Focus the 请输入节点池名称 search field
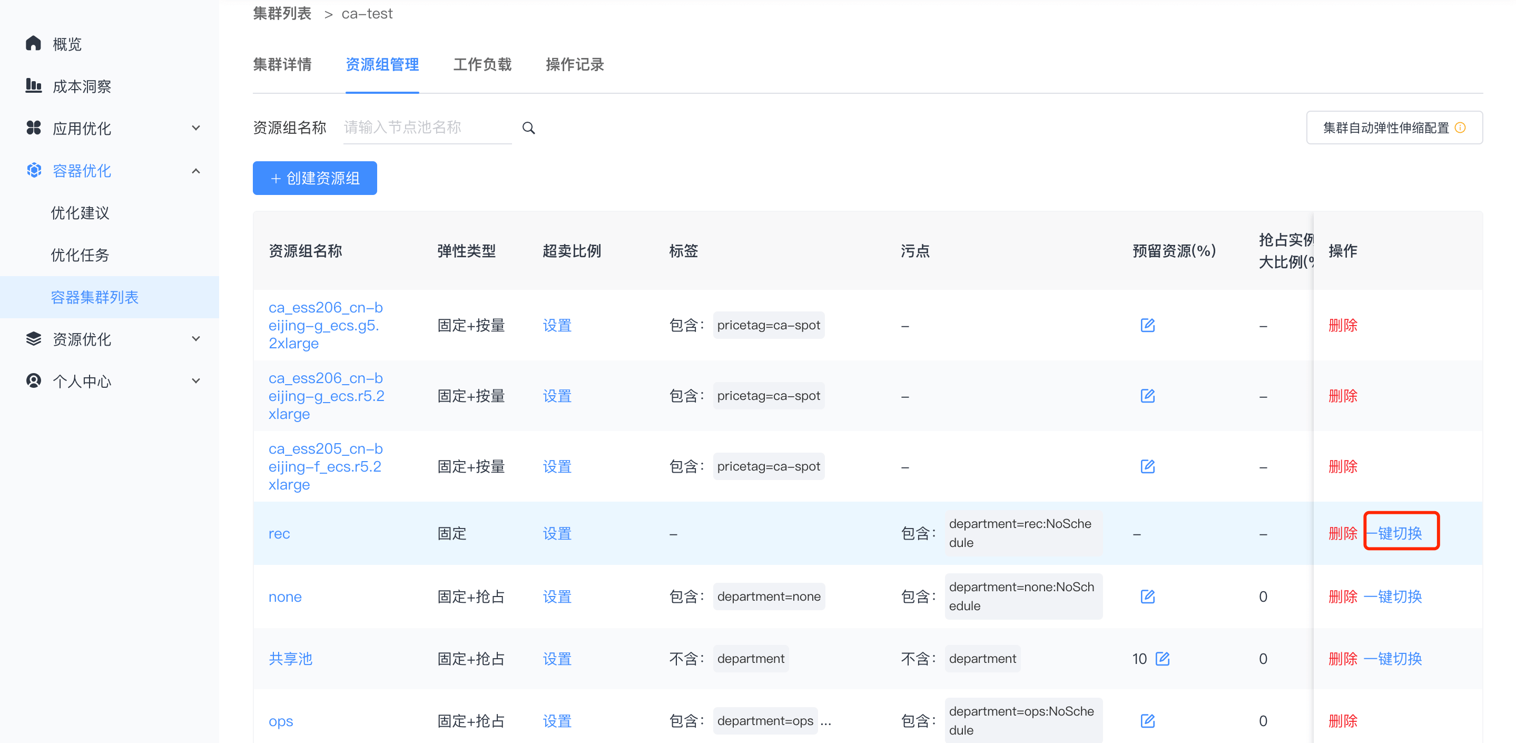Image resolution: width=1516 pixels, height=743 pixels. (427, 128)
